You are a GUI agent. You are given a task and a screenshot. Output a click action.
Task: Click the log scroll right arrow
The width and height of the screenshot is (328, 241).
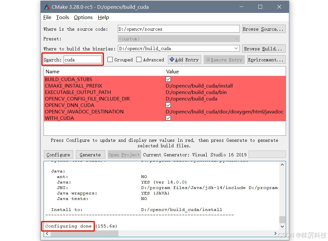coord(275,233)
